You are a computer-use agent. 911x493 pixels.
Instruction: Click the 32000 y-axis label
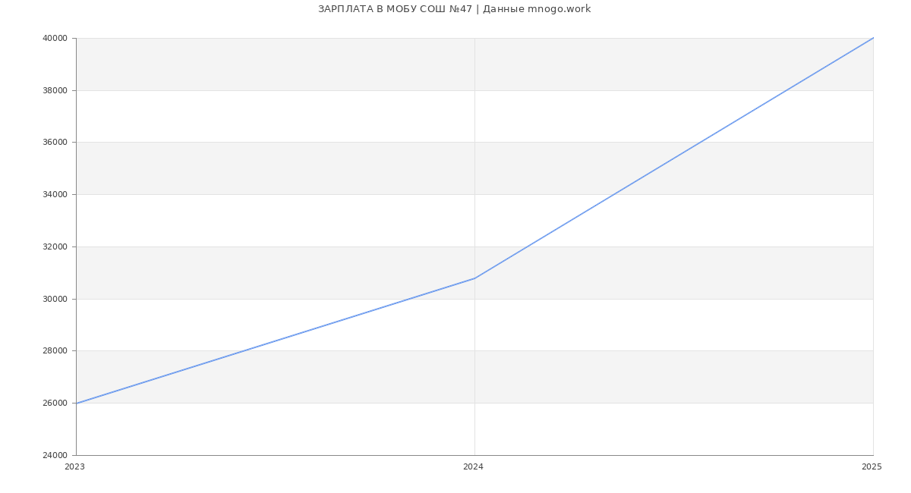(x=55, y=246)
